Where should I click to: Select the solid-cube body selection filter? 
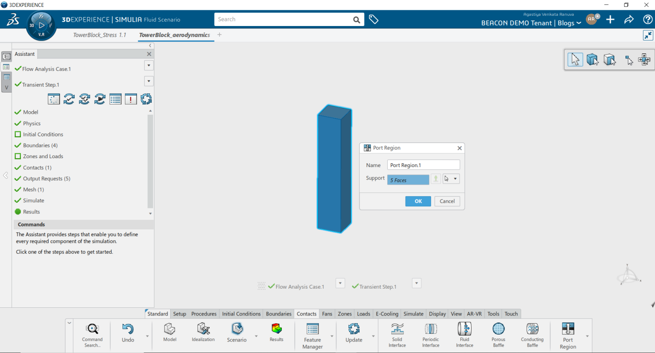pyautogui.click(x=592, y=59)
